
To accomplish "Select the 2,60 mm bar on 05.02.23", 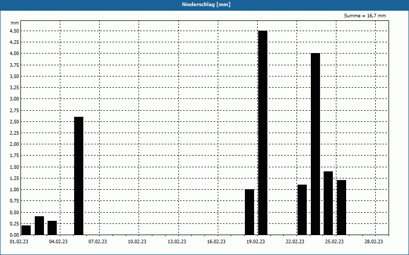I will click(x=79, y=175).
